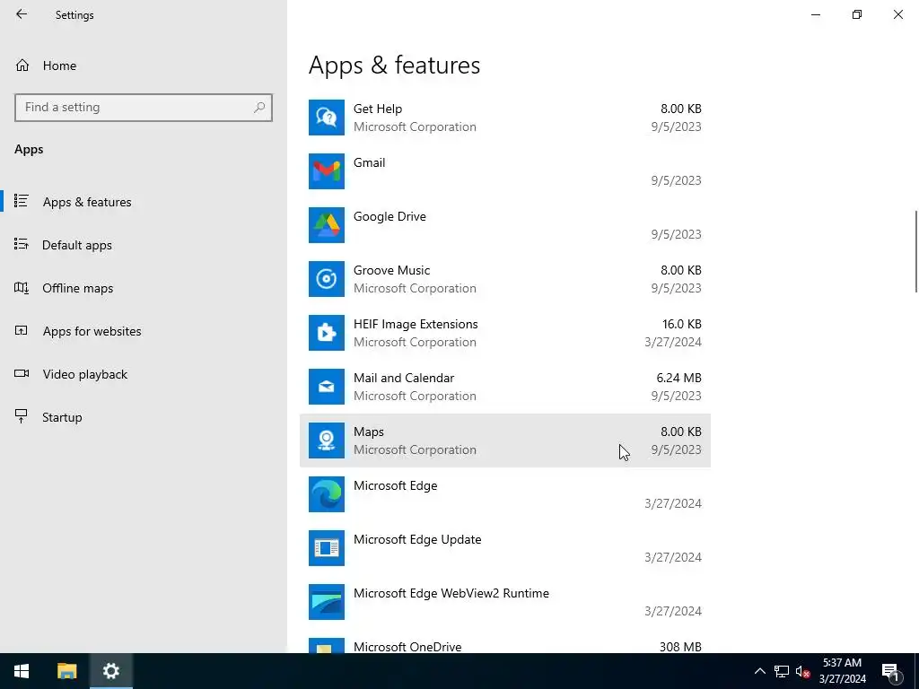Open the Windows Start menu

22,671
